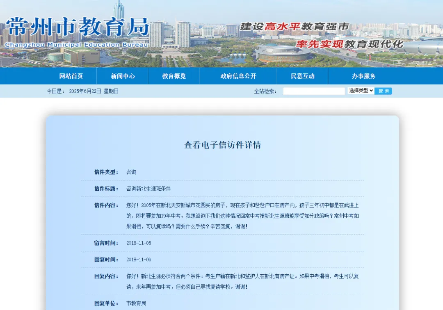Click the letter text starting 您好！2005年在新北
The height and width of the screenshot is (310, 443).
242,216
